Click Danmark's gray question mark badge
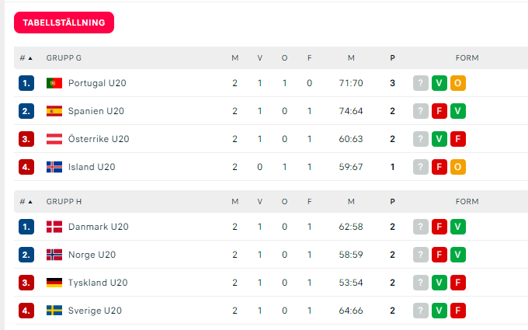The width and height of the screenshot is (528, 330). coord(421,227)
